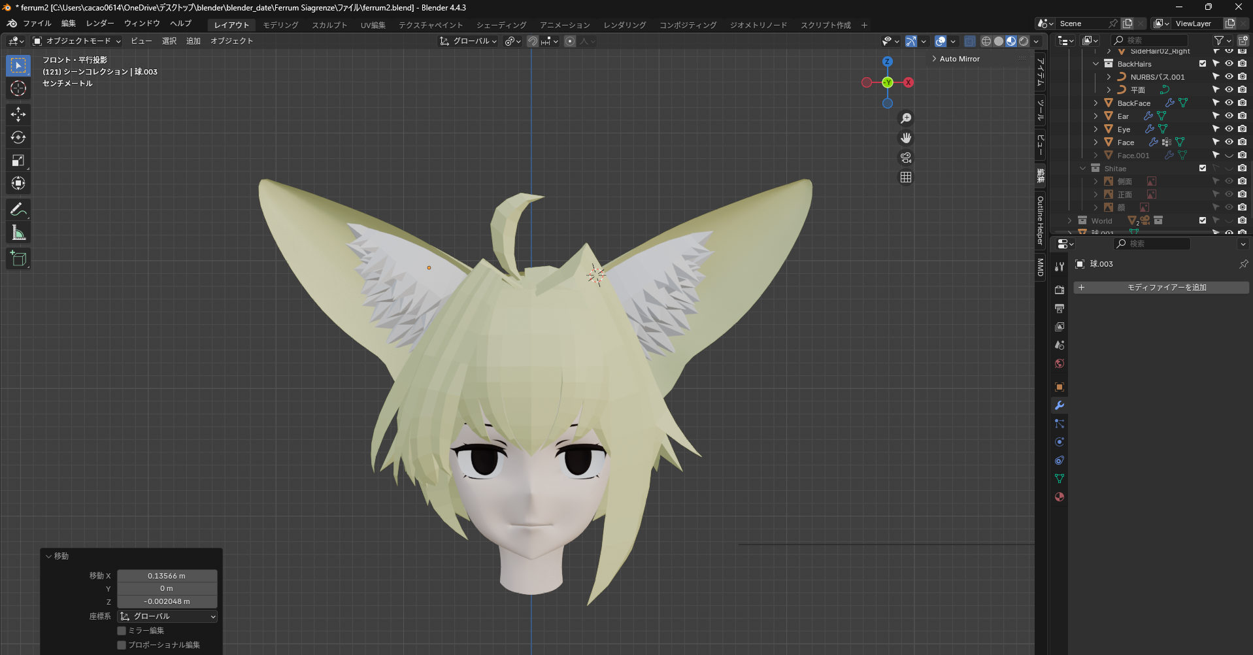This screenshot has height=655, width=1253.
Task: Select the Rotate tool in the toolbar
Action: coord(18,137)
